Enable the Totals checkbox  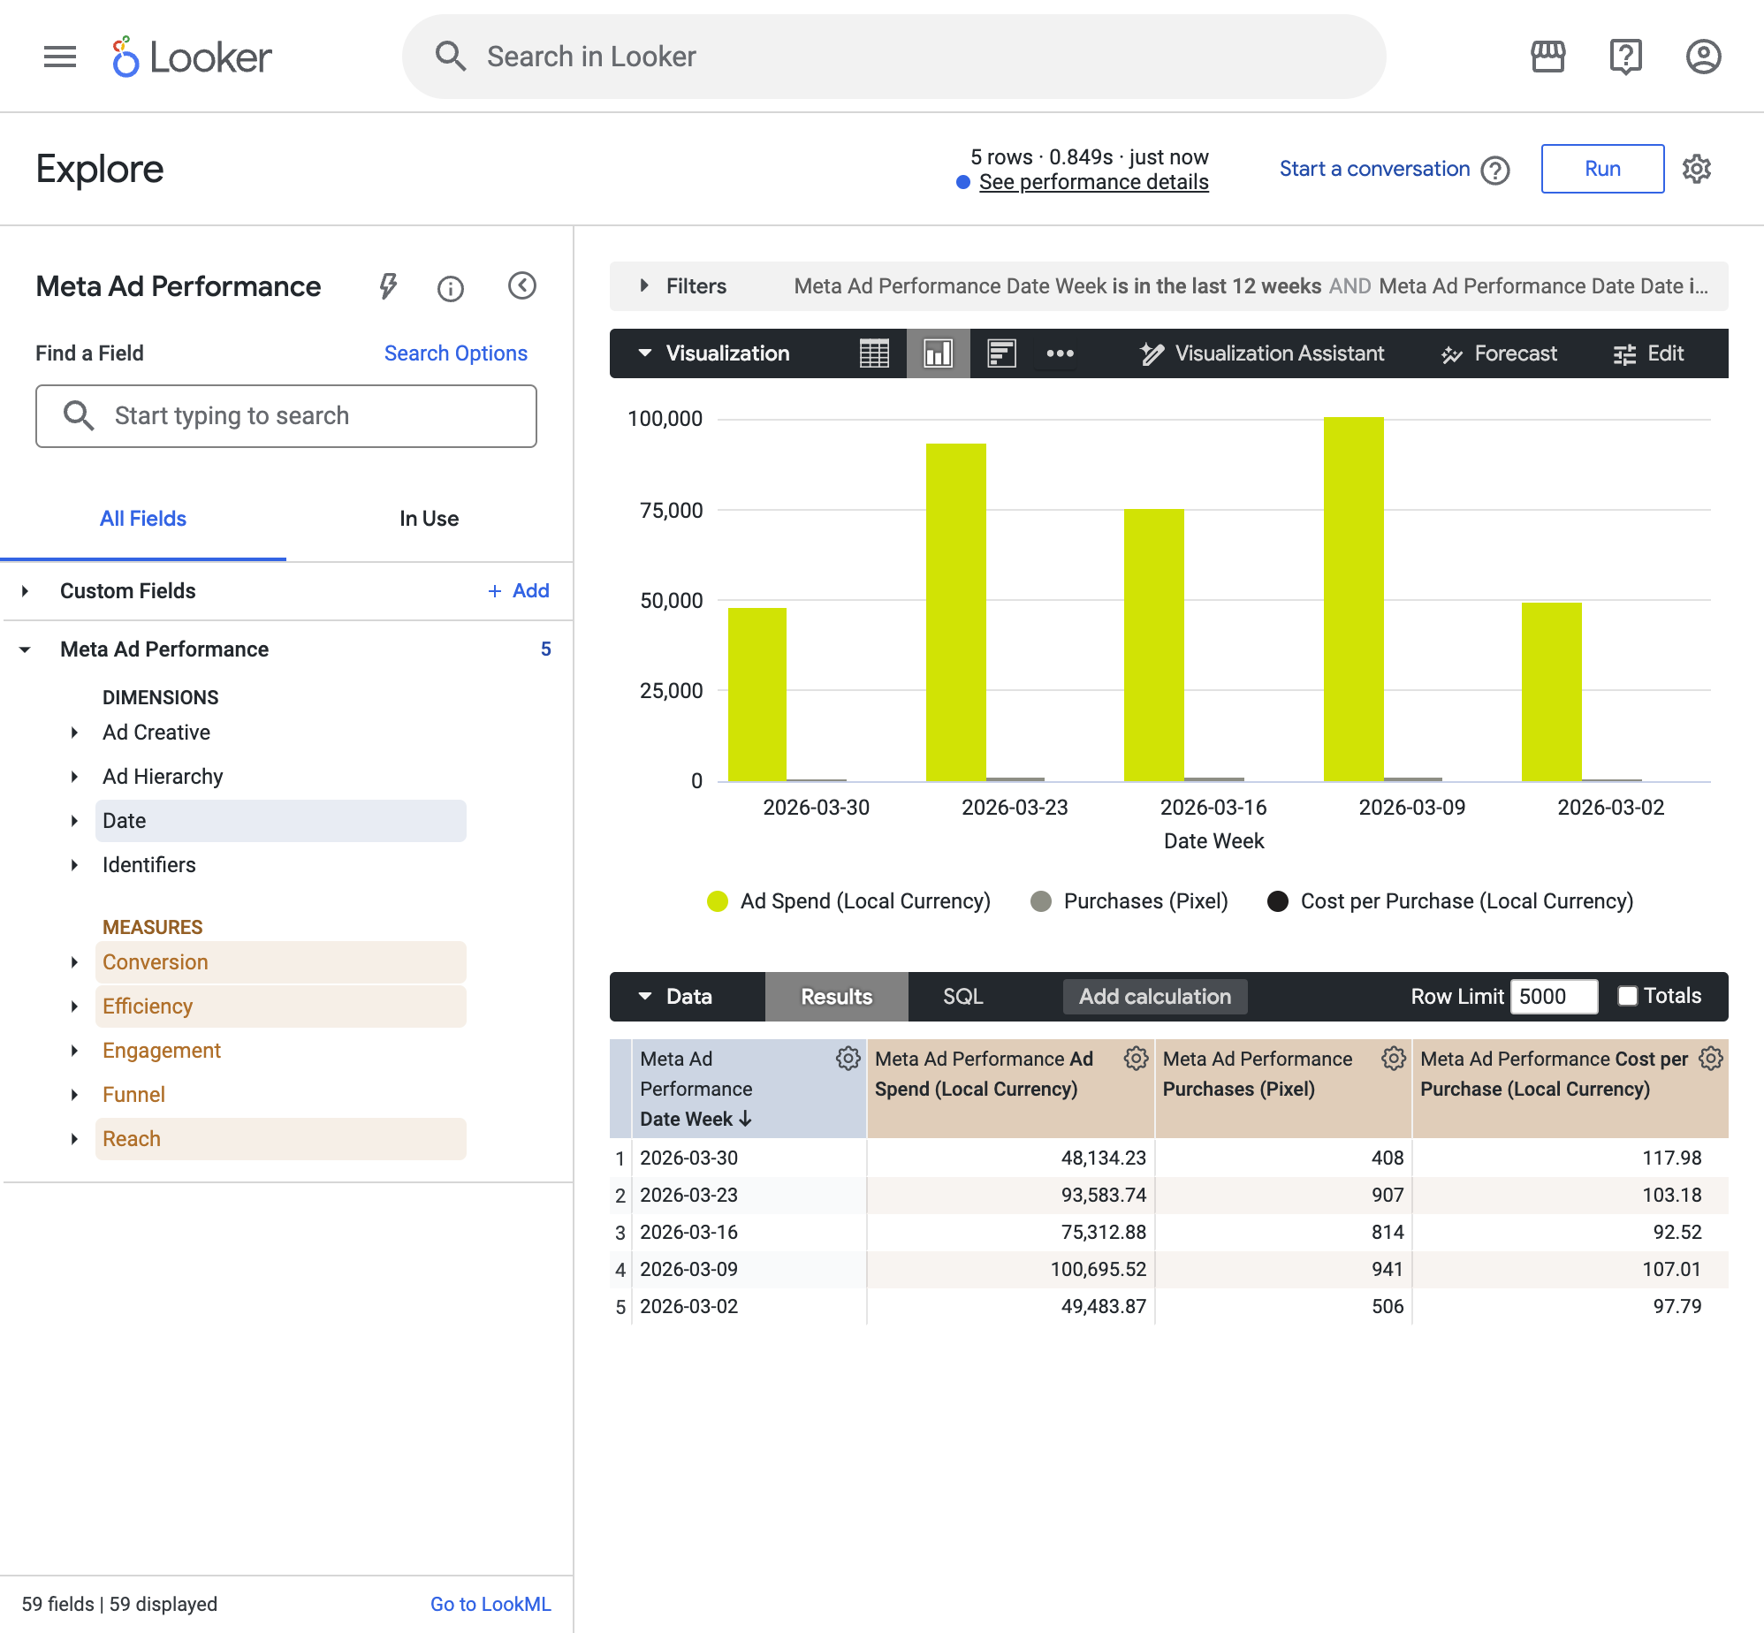(x=1627, y=996)
